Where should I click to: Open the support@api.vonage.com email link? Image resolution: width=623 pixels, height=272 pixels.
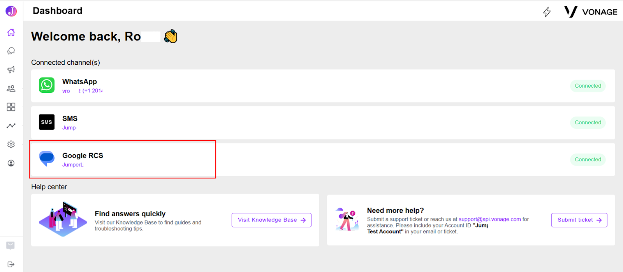(x=489, y=219)
